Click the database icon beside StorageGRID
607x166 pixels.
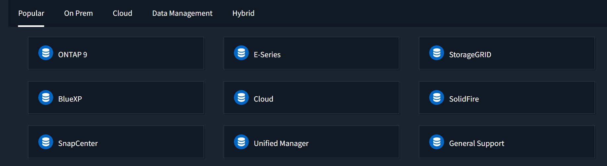436,53
